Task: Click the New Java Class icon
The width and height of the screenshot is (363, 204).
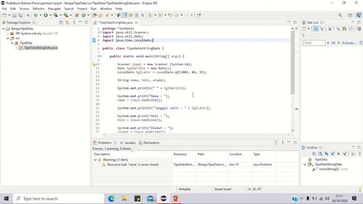Action: tap(83, 15)
